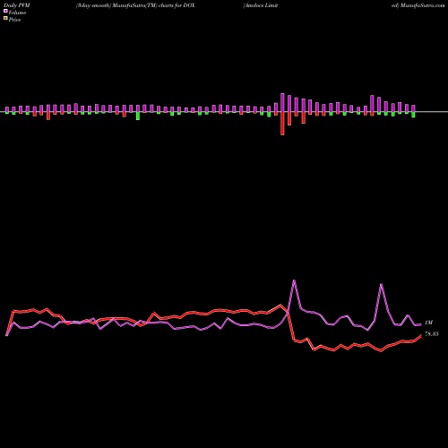Select the Volume legend label
Viewport: 448px width, 448px height.
17,13
